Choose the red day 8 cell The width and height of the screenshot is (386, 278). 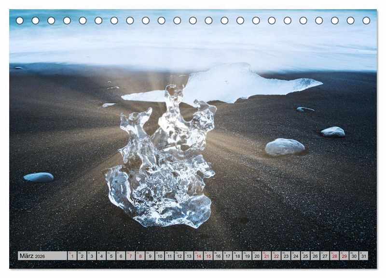click(x=140, y=256)
